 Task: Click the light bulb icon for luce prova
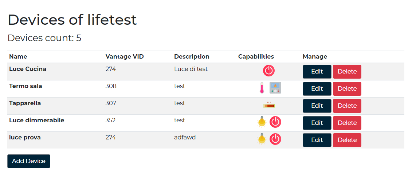pos(262,139)
